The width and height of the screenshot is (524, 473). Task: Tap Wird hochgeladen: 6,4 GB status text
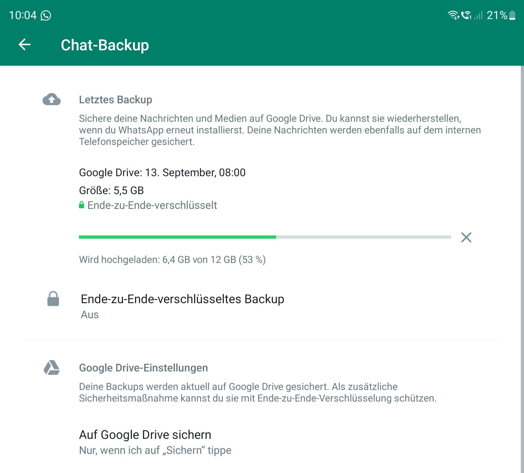pos(172,259)
